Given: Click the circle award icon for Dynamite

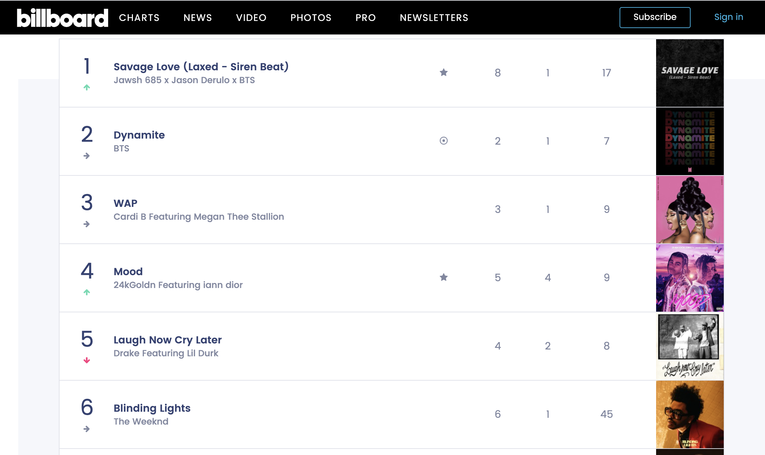Looking at the screenshot, I should (x=444, y=141).
